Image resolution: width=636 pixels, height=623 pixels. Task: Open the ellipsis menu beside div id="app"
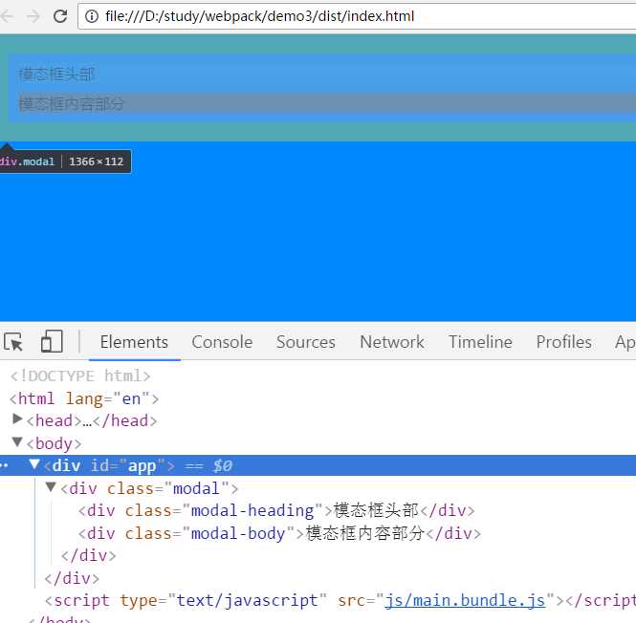coord(4,465)
